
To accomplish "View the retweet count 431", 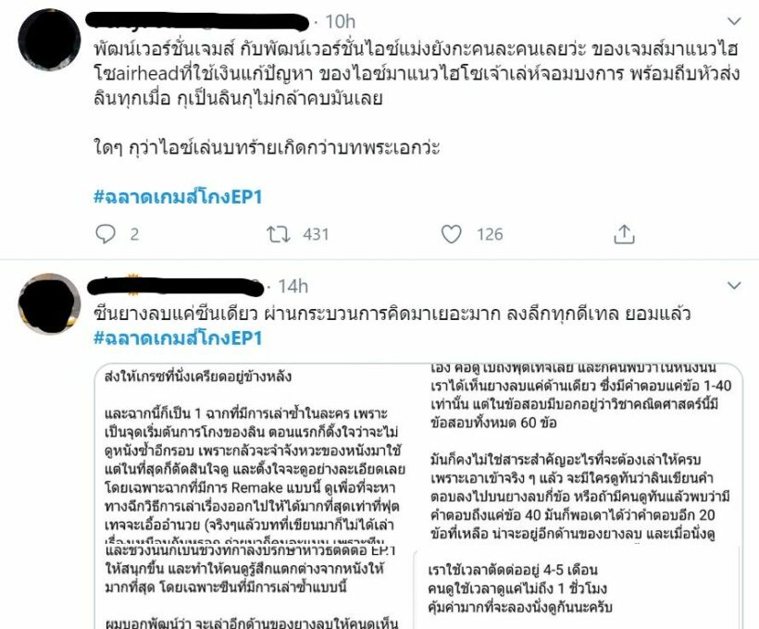I will coord(316,234).
